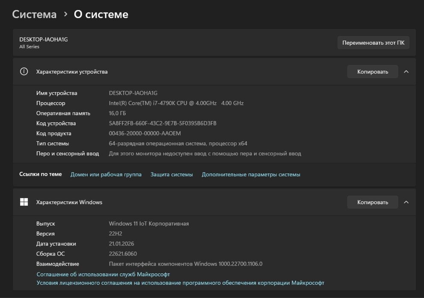Collapse the Характеристики устройства section
424x298 pixels.
pyautogui.click(x=406, y=72)
